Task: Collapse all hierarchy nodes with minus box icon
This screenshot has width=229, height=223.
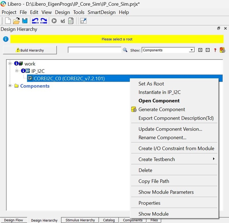Action: [x=208, y=50]
